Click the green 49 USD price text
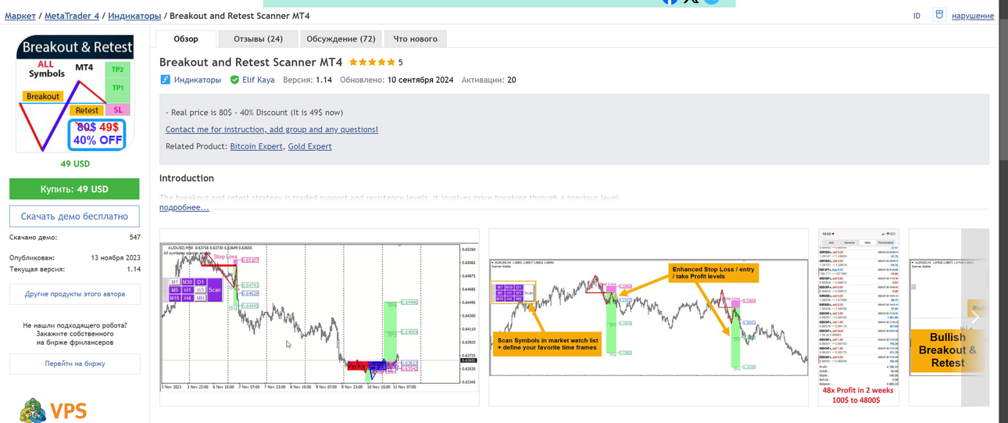This screenshot has height=423, width=1008. point(75,164)
